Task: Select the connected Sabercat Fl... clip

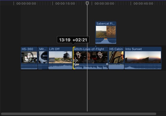Action: click(106, 33)
